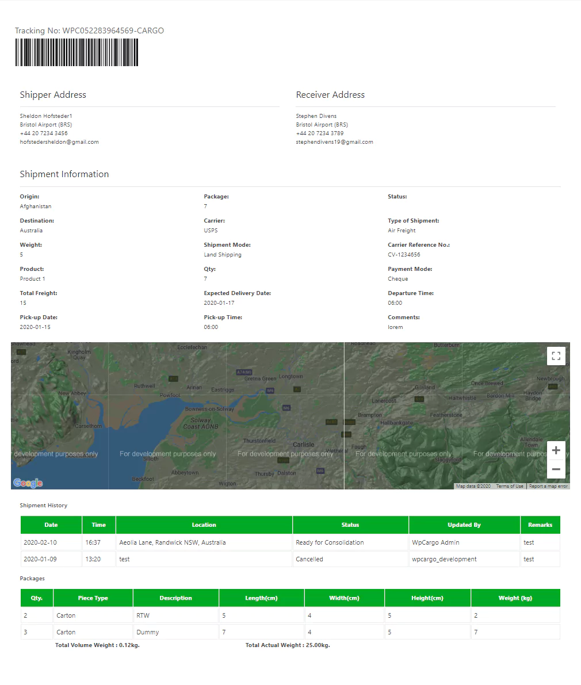Click package description cell RTW
The image size is (581, 685).
coord(175,615)
